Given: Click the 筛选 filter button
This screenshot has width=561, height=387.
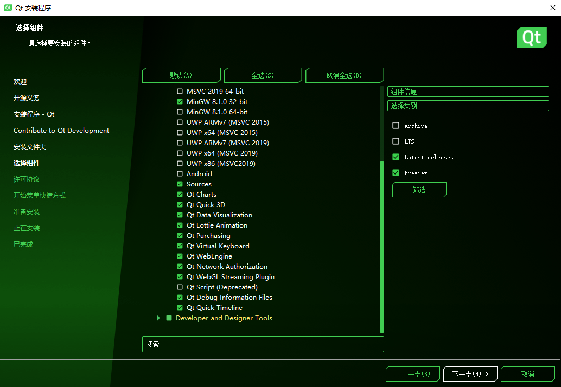Looking at the screenshot, I should (x=419, y=190).
